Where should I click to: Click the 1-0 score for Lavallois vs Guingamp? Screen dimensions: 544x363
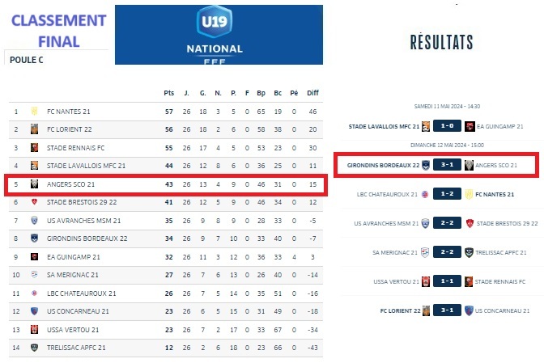click(448, 126)
